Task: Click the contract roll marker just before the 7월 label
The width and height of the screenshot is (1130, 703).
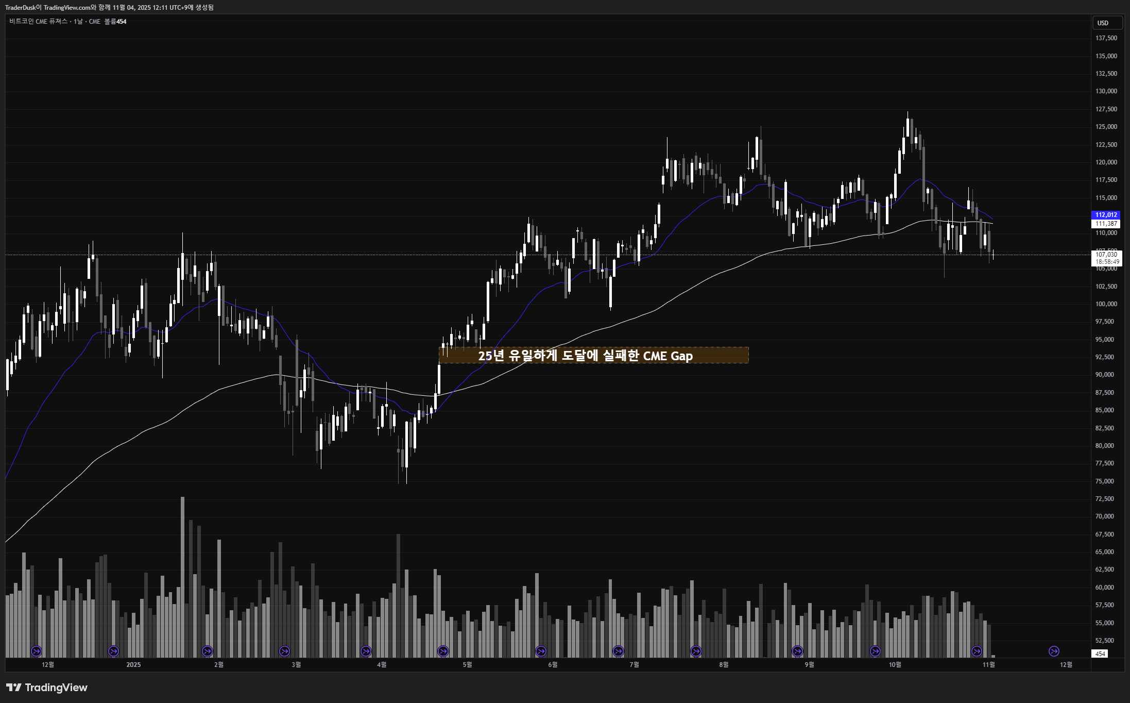Action: click(618, 651)
